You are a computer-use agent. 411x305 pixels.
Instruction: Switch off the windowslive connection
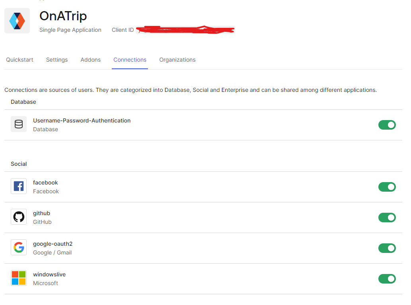click(x=387, y=279)
